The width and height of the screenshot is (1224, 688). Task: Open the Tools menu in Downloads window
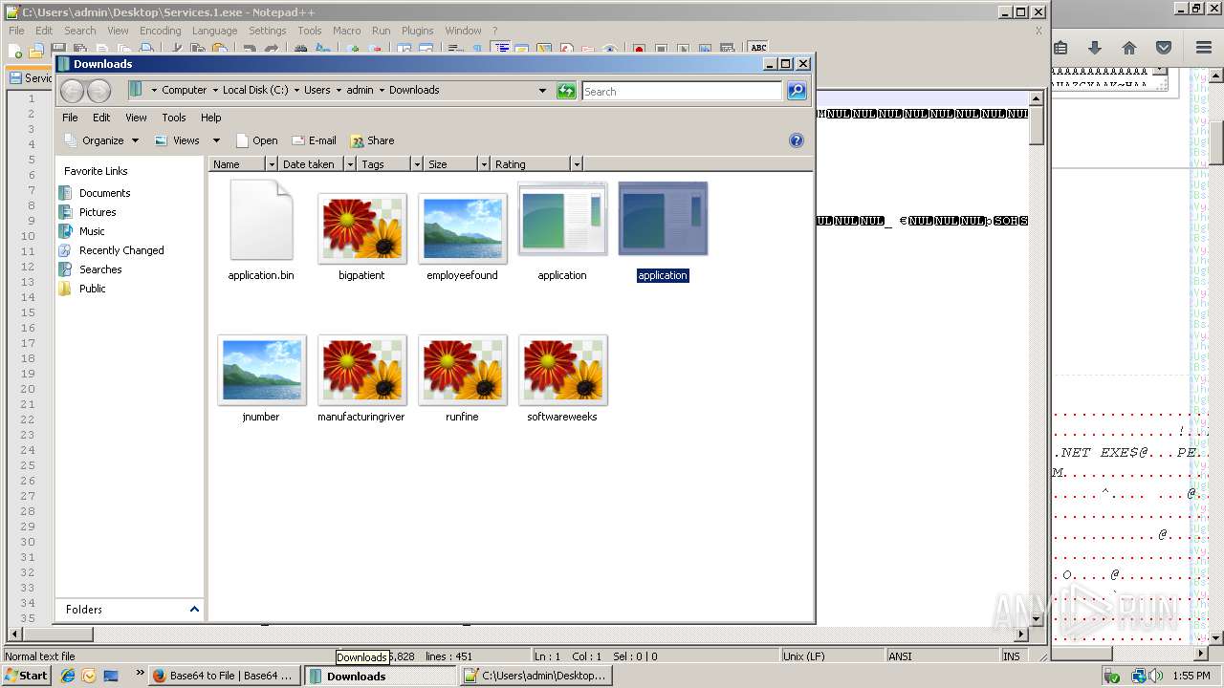coord(174,118)
